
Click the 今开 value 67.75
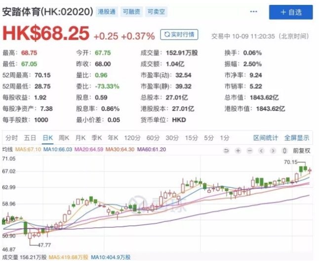tap(103, 53)
